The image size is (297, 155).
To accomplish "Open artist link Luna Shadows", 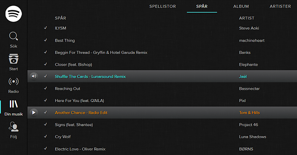I will click(x=252, y=137).
